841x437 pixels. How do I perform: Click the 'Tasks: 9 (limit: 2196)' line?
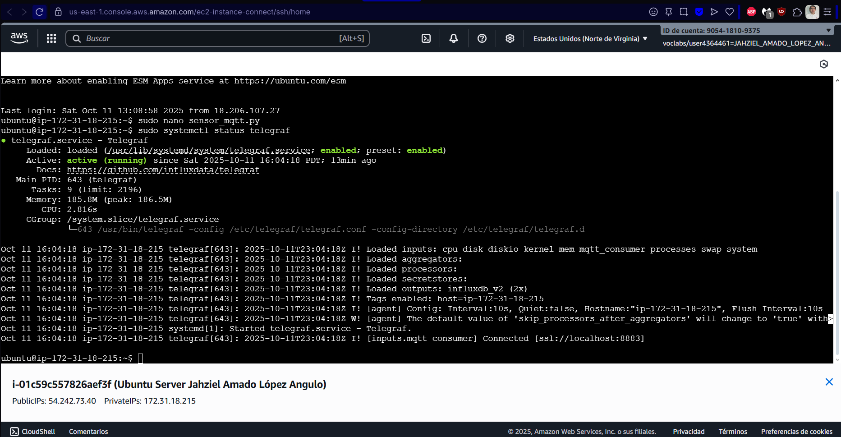click(87, 189)
